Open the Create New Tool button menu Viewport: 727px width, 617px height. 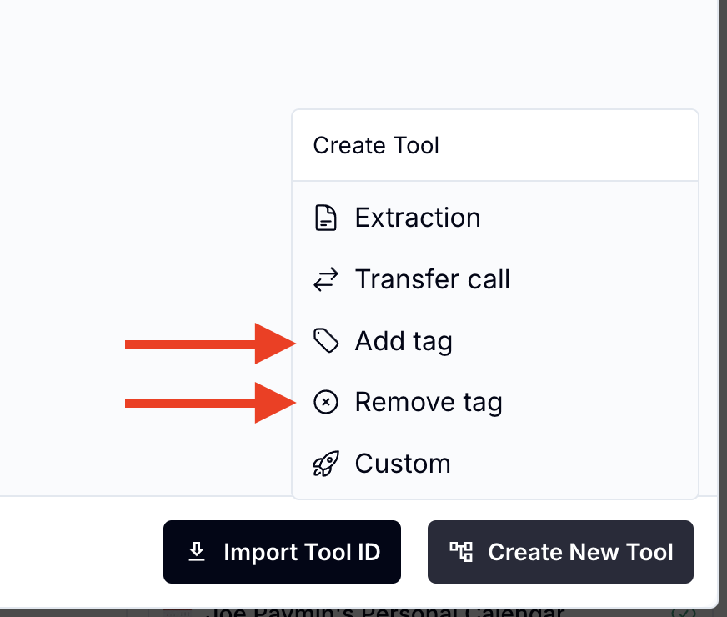(x=560, y=552)
